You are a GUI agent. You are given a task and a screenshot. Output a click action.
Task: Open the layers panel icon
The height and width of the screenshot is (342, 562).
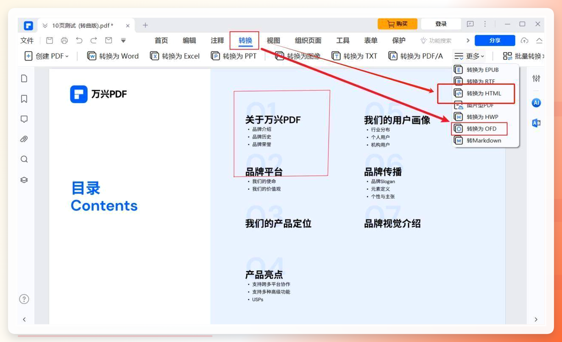[24, 180]
